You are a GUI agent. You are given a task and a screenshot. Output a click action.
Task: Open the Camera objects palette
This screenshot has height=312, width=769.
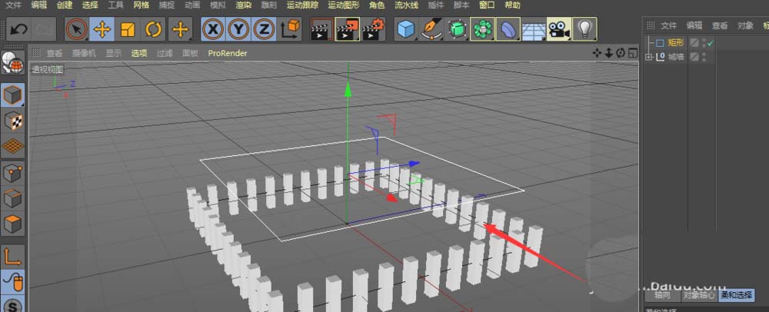559,30
